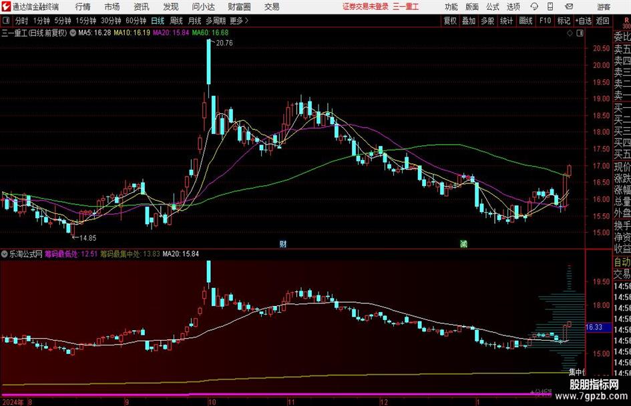The image size is (631, 406).
Task: Toggle the left sidebar panel icon
Action: click(5, 21)
